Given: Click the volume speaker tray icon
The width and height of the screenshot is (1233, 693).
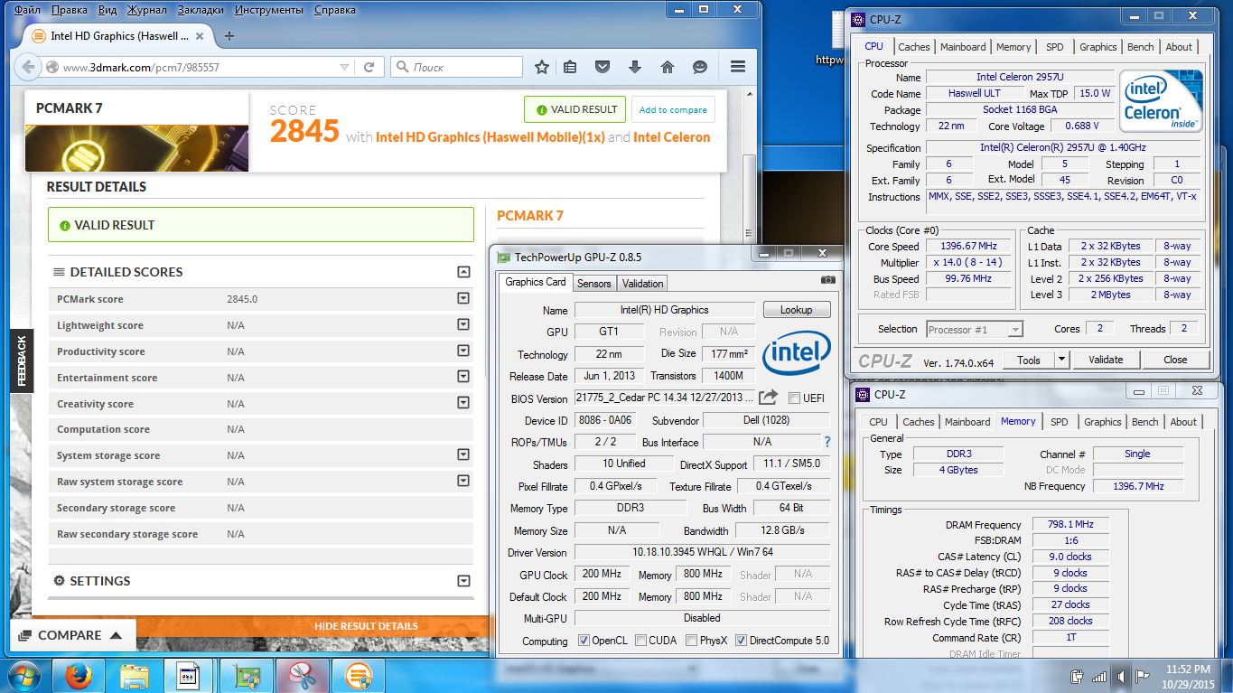Looking at the screenshot, I should [x=1122, y=676].
